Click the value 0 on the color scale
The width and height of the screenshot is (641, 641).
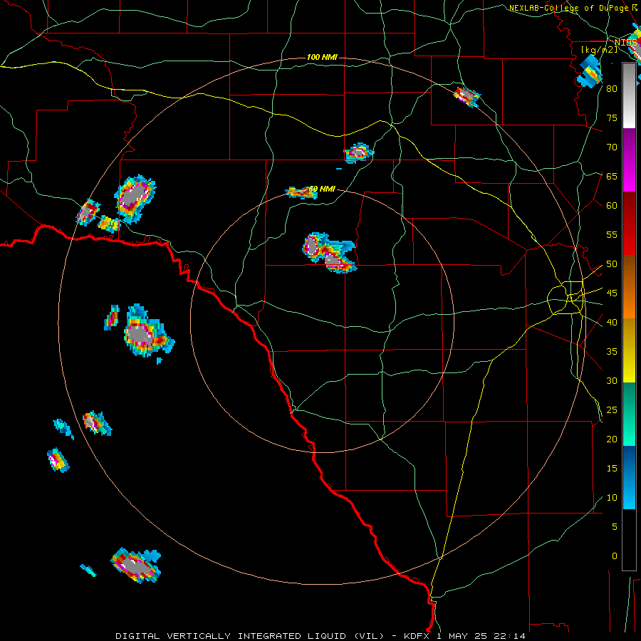point(615,556)
